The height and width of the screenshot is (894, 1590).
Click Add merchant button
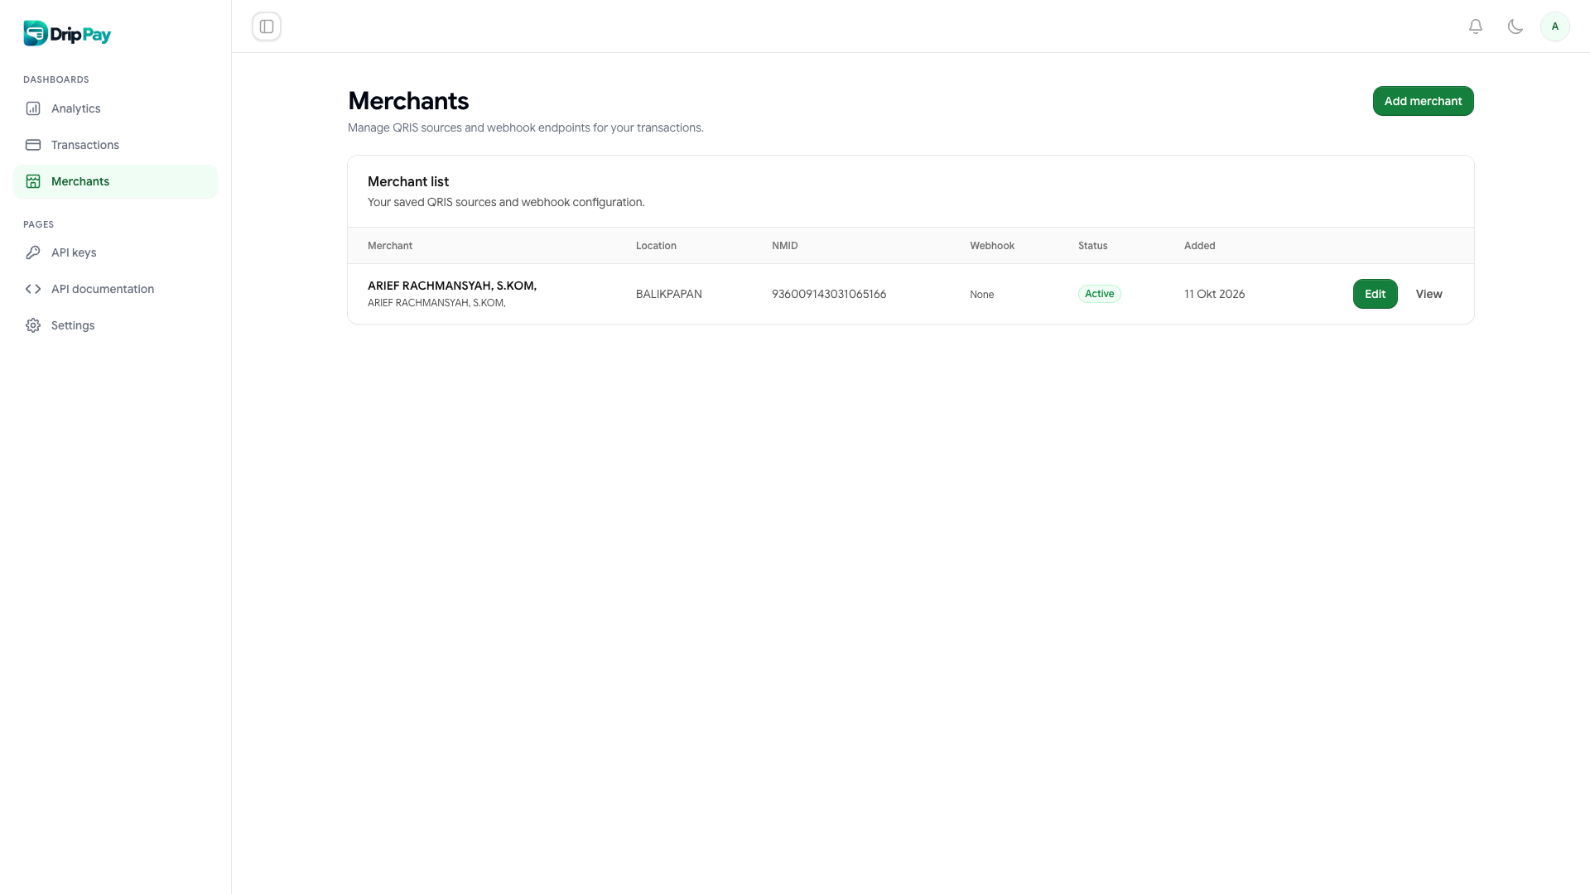click(1423, 101)
